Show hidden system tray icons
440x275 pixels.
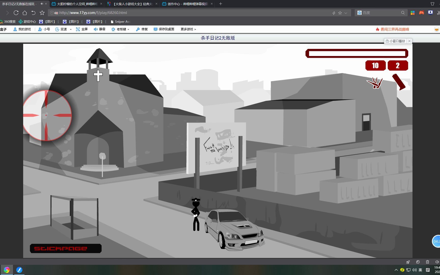click(396, 270)
